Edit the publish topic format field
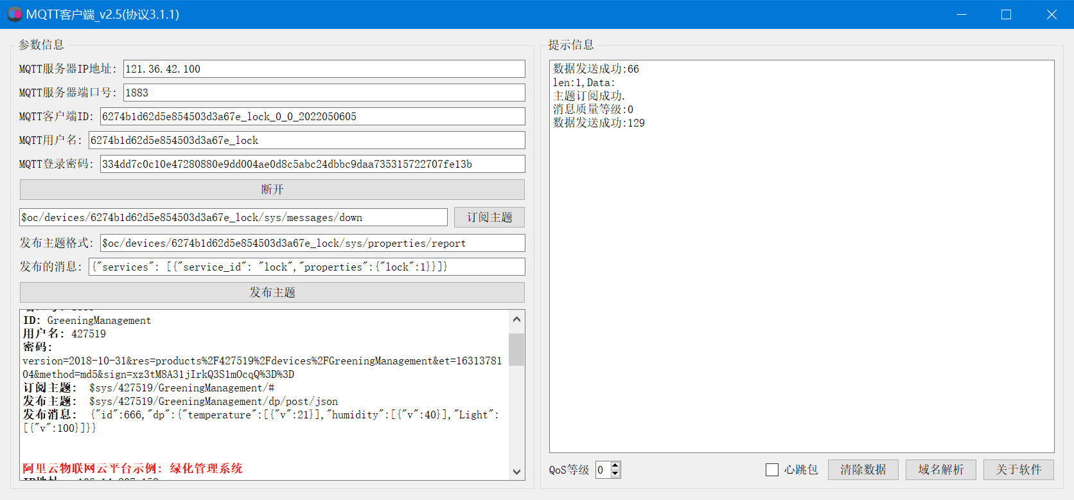 click(312, 243)
